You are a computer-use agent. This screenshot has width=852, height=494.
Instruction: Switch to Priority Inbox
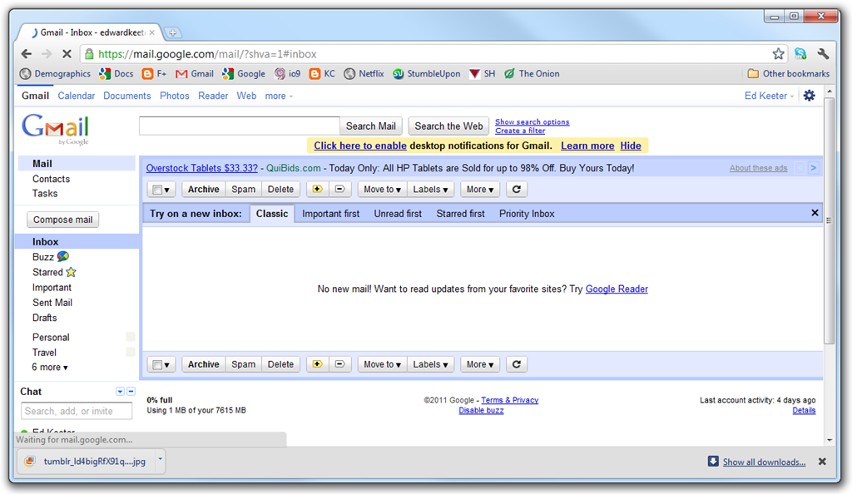527,214
